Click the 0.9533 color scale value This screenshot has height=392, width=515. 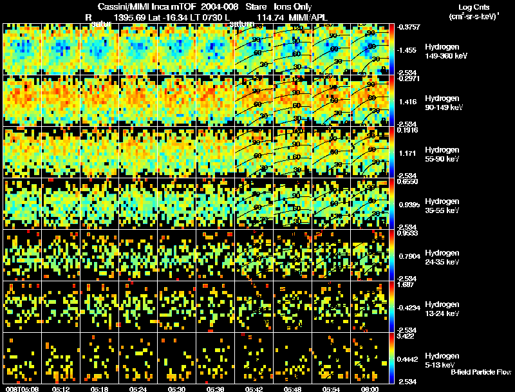tap(407, 234)
